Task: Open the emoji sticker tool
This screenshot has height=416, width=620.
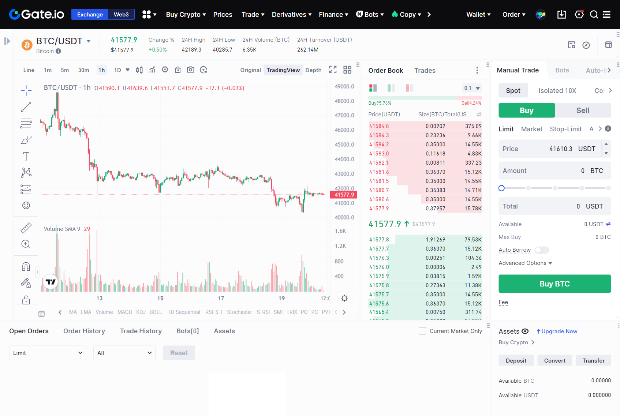Action: (x=26, y=205)
